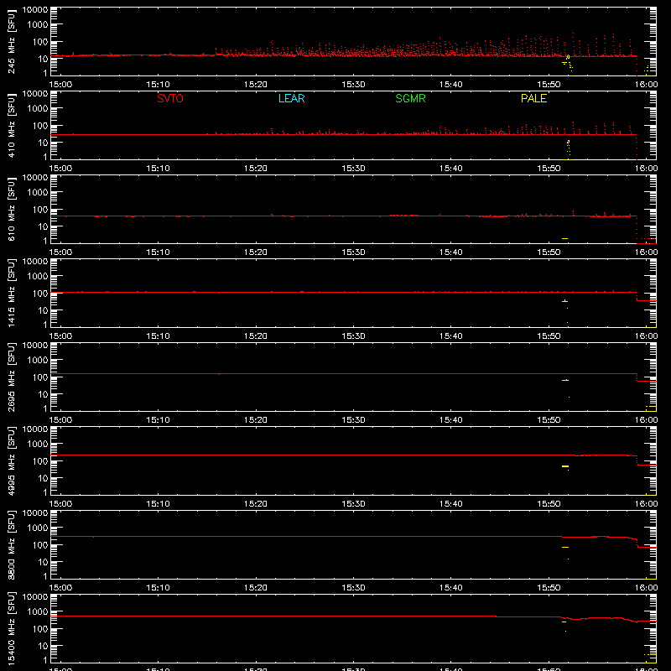671x671 pixels.
Task: Select the 410 MHz [SFU] axis title
Action: (x=12, y=125)
